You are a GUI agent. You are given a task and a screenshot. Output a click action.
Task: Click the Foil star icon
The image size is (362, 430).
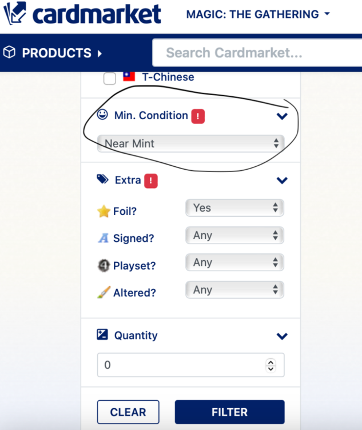point(104,212)
